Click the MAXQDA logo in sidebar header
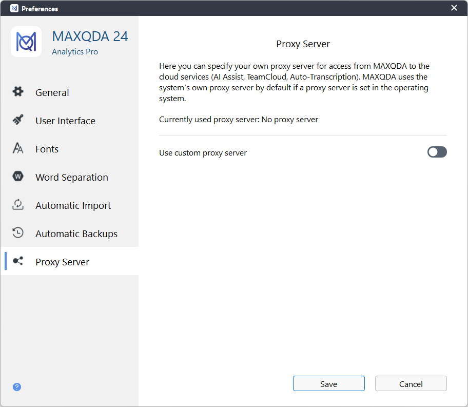 pyautogui.click(x=26, y=42)
